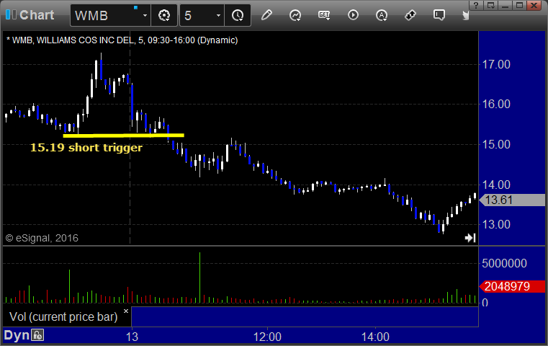The height and width of the screenshot is (346, 548).
Task: Click the Dyn scaling mode label
Action: coord(17,335)
